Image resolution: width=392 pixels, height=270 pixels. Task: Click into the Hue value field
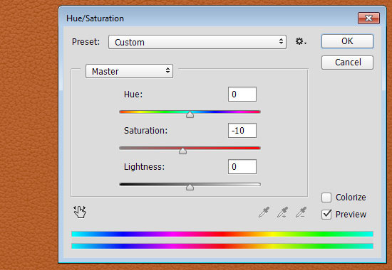[242, 94]
